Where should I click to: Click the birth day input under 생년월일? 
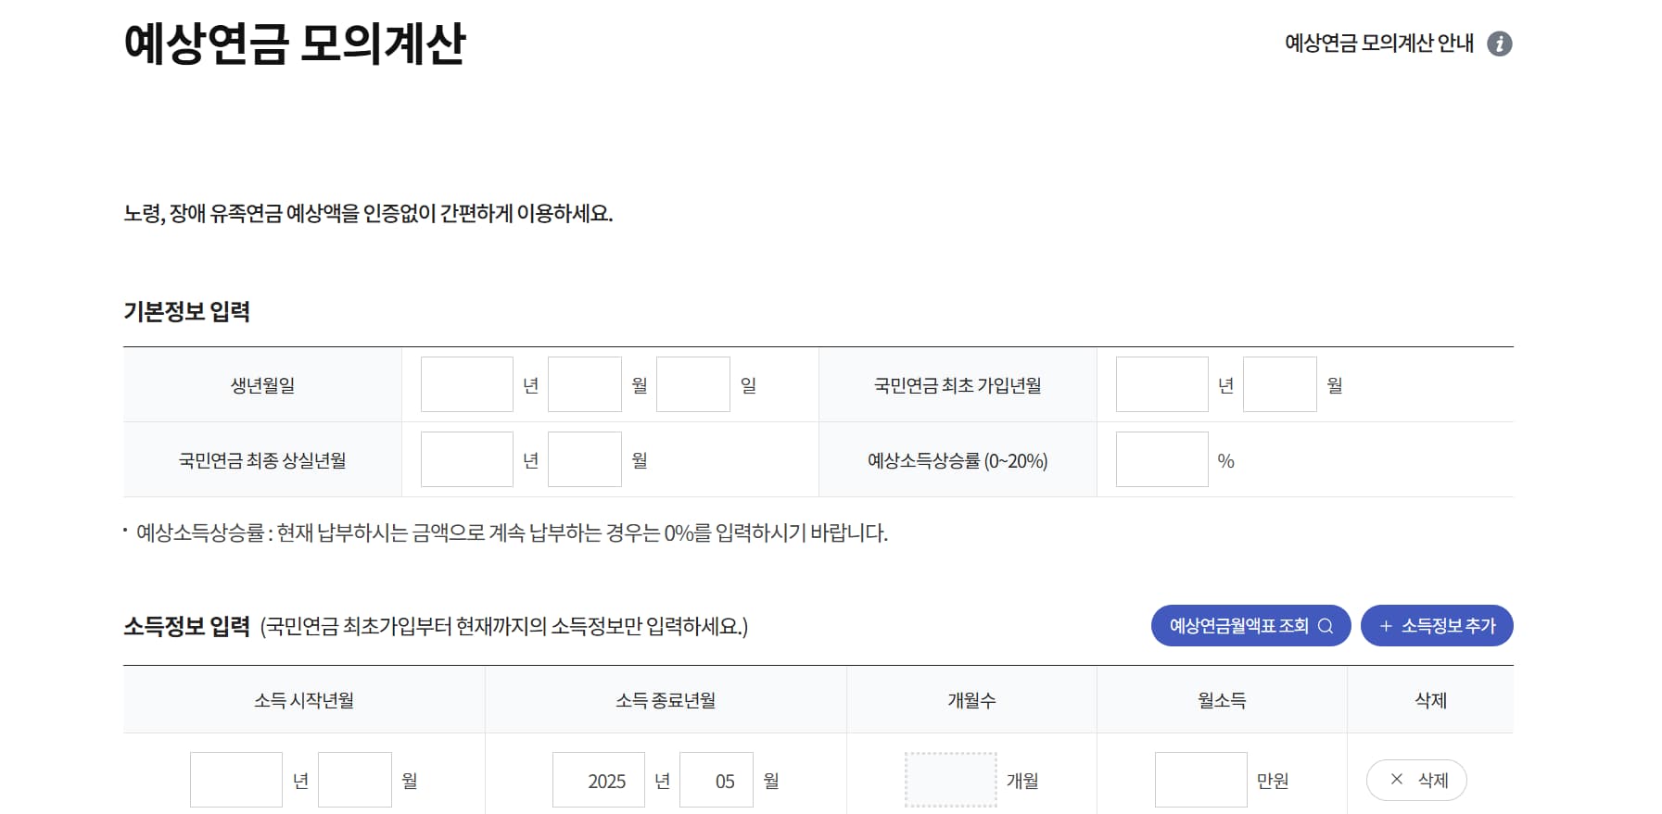click(x=692, y=384)
